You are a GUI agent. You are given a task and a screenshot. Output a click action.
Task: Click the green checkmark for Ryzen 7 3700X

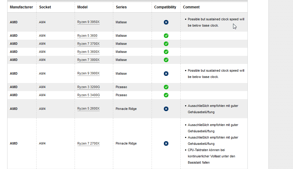click(166, 44)
